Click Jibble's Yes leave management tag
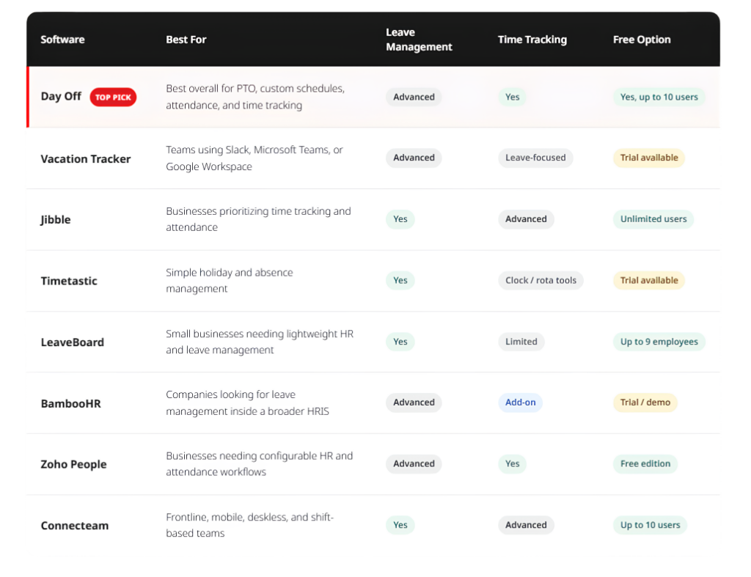Image resolution: width=751 pixels, height=577 pixels. (400, 218)
